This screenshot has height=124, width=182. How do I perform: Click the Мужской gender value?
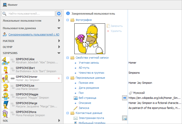139,93
